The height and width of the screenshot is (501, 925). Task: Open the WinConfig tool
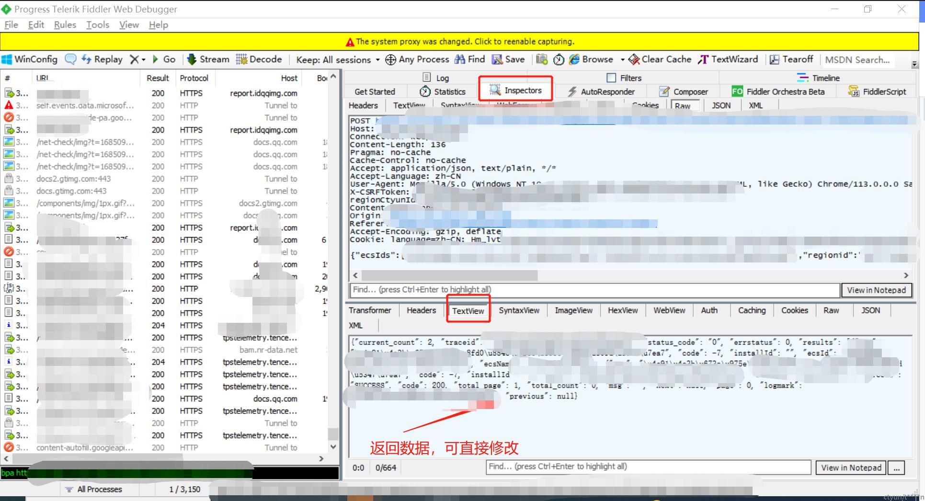click(x=30, y=59)
